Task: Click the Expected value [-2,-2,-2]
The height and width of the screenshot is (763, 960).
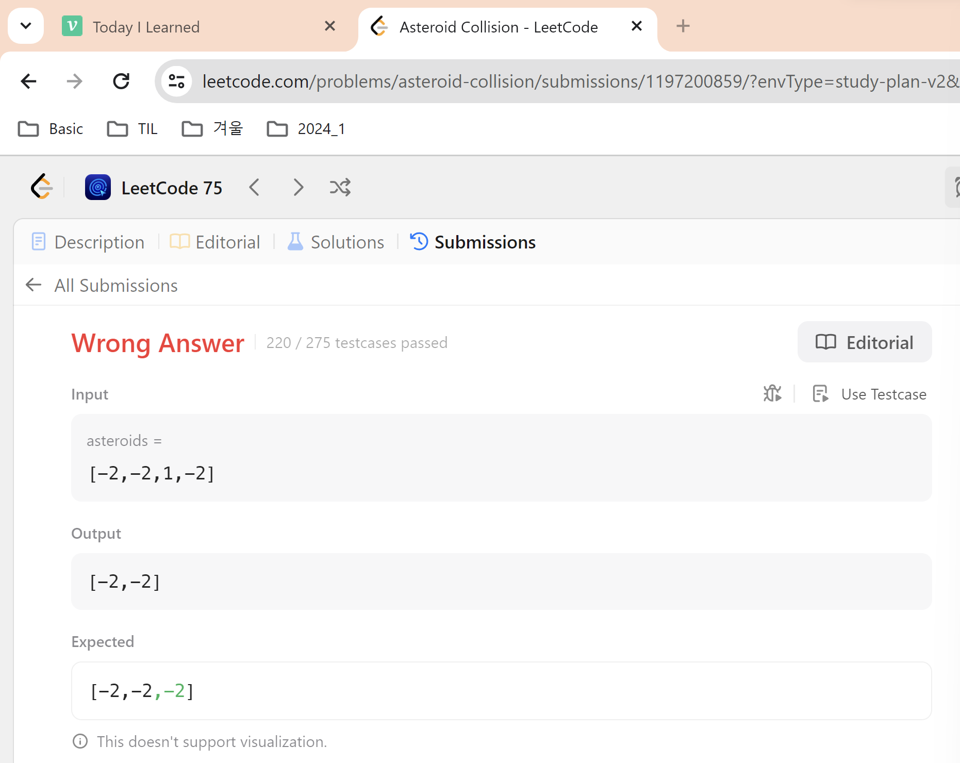Action: (x=142, y=691)
